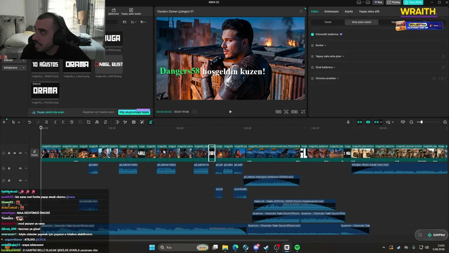The width and height of the screenshot is (449, 253).
Task: Switch to the Ayarla tab
Action: coord(349,11)
